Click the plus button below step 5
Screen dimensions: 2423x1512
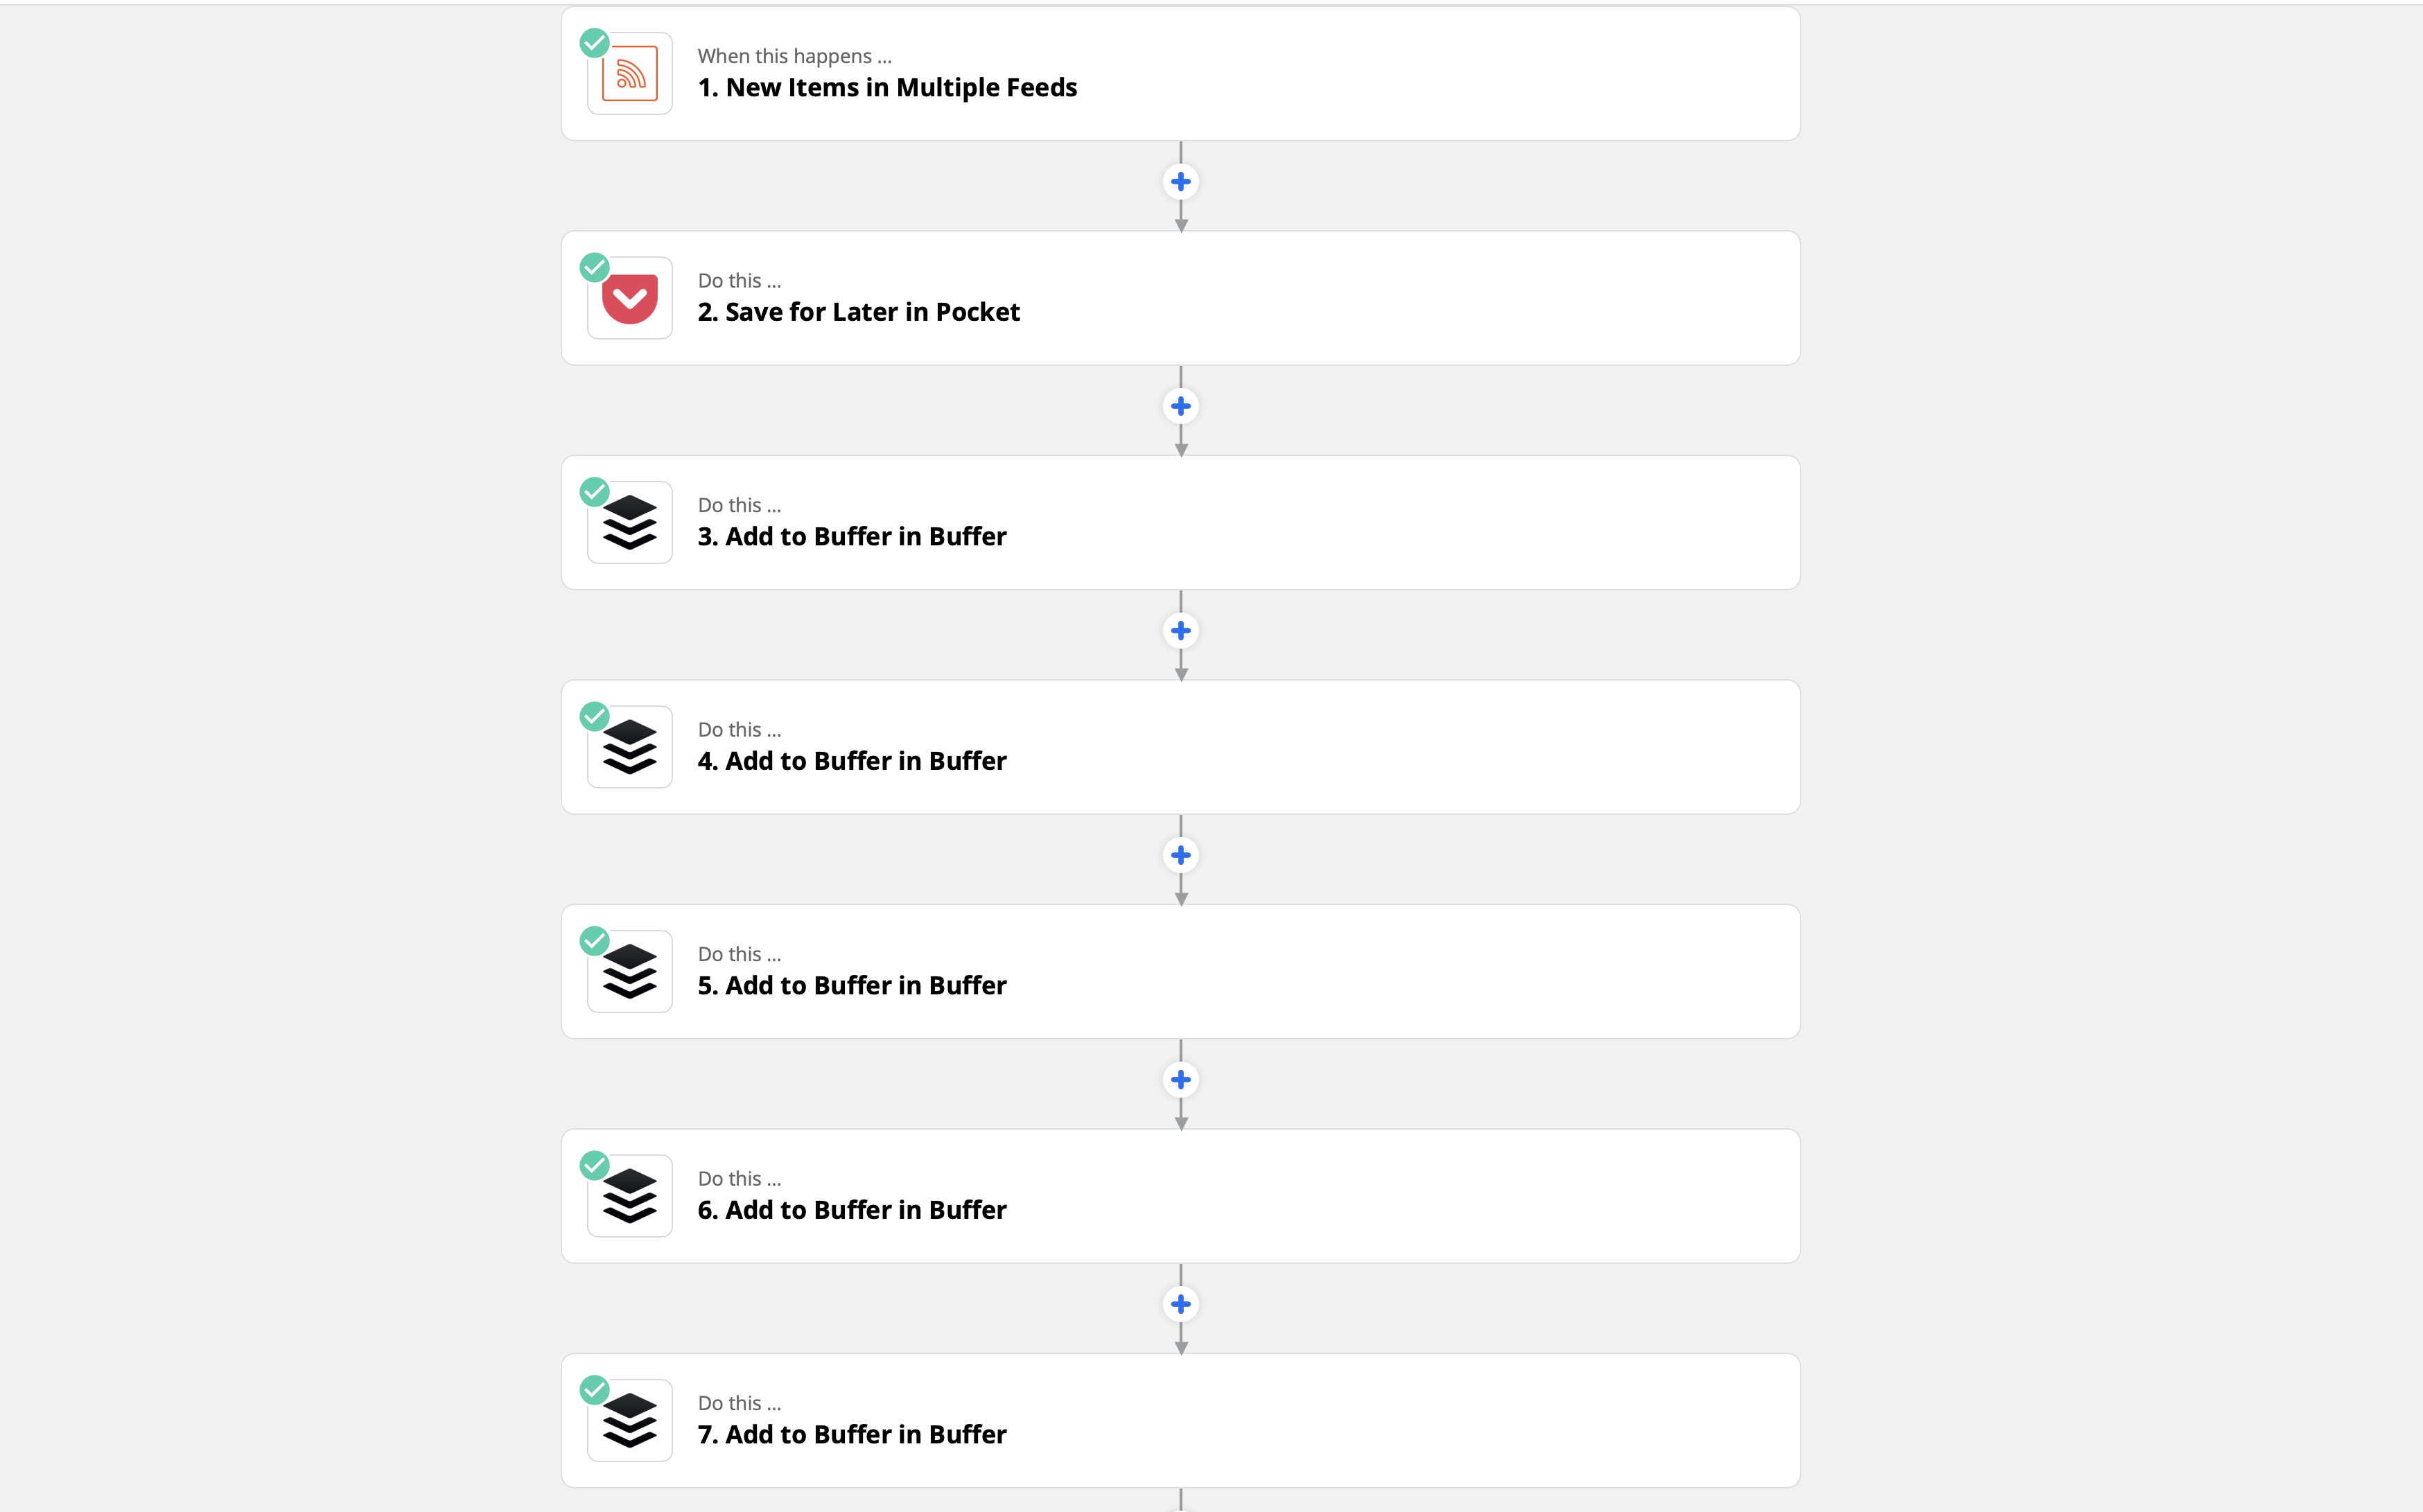[x=1181, y=1080]
